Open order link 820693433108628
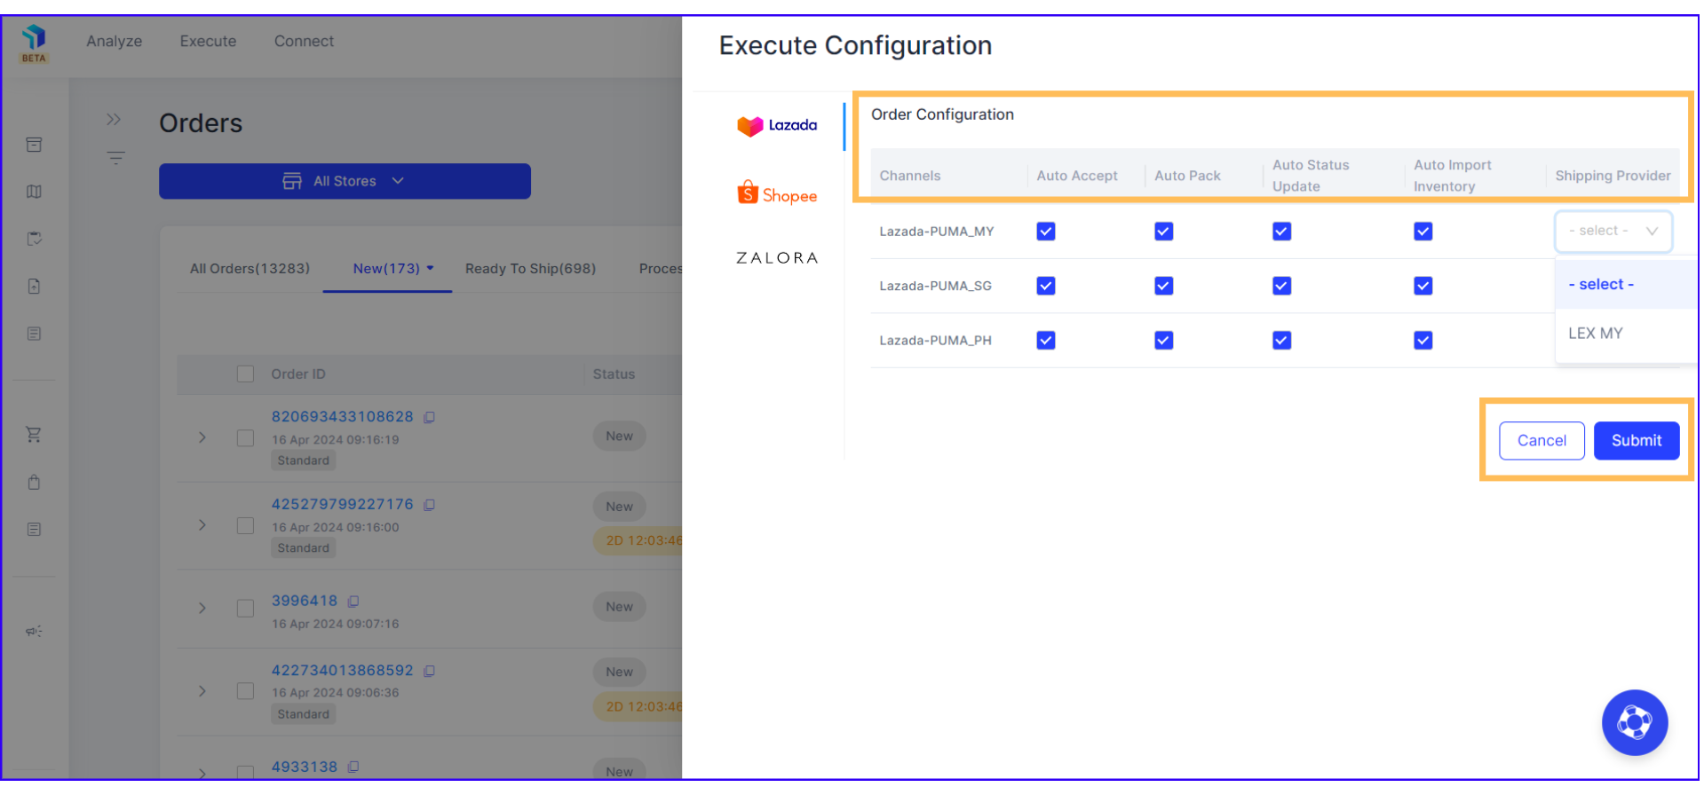Viewport: 1704px width, 787px height. pos(343,417)
